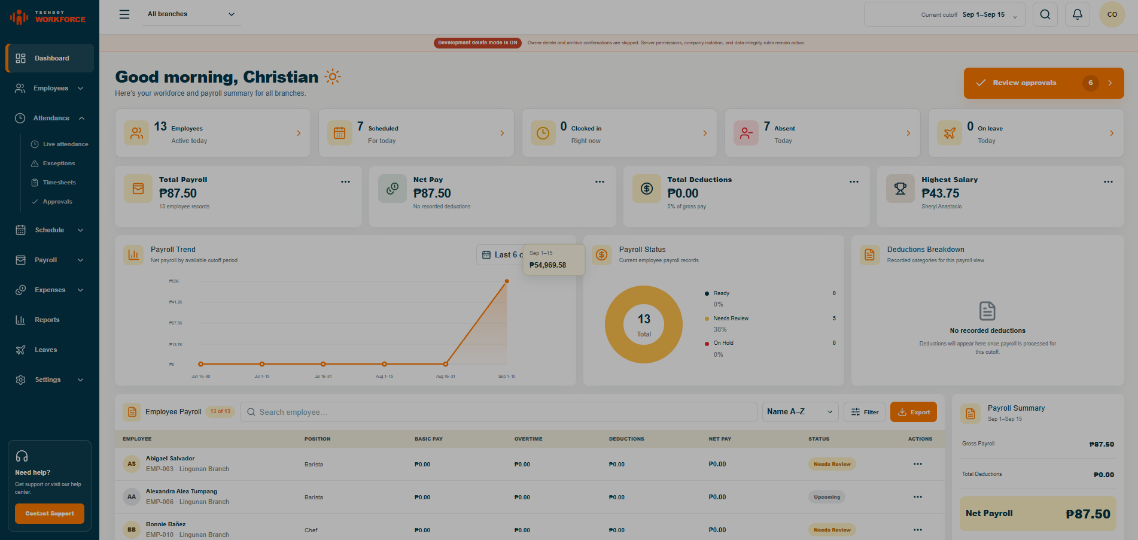Open actions menu for Abigail Salvador
1138x540 pixels.
[x=918, y=464]
